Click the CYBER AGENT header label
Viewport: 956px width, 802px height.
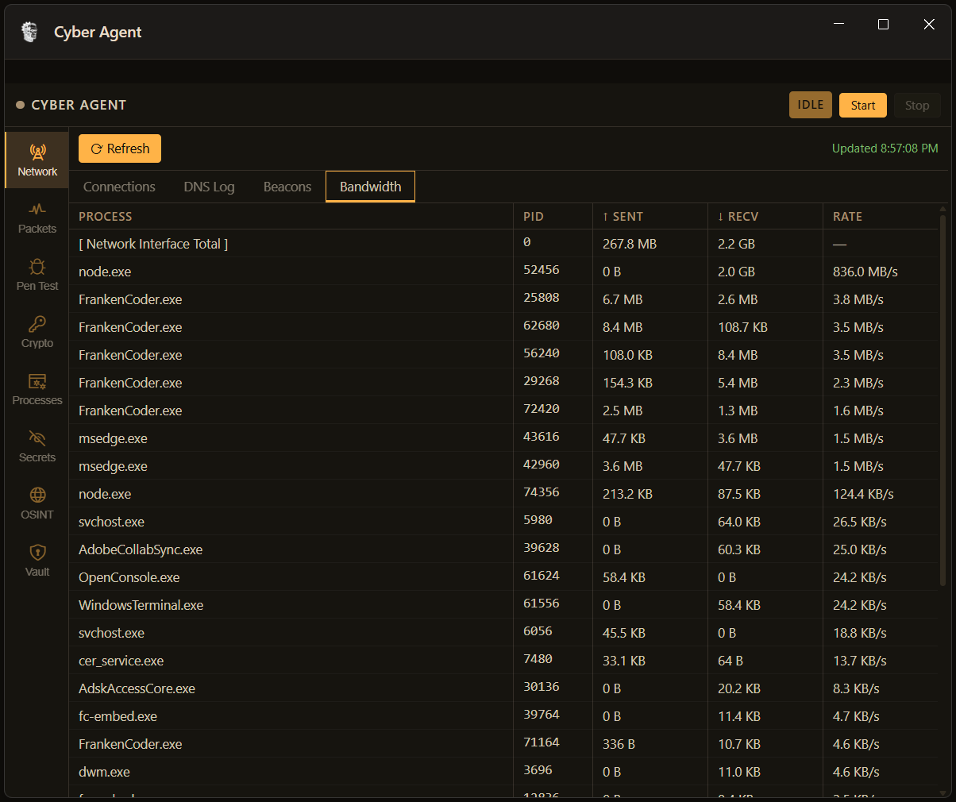pos(79,105)
